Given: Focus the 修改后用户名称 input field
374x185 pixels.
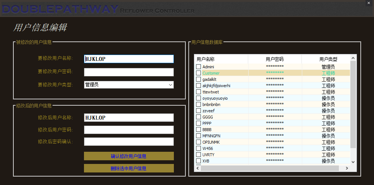Looking at the screenshot, I should pyautogui.click(x=129, y=118).
